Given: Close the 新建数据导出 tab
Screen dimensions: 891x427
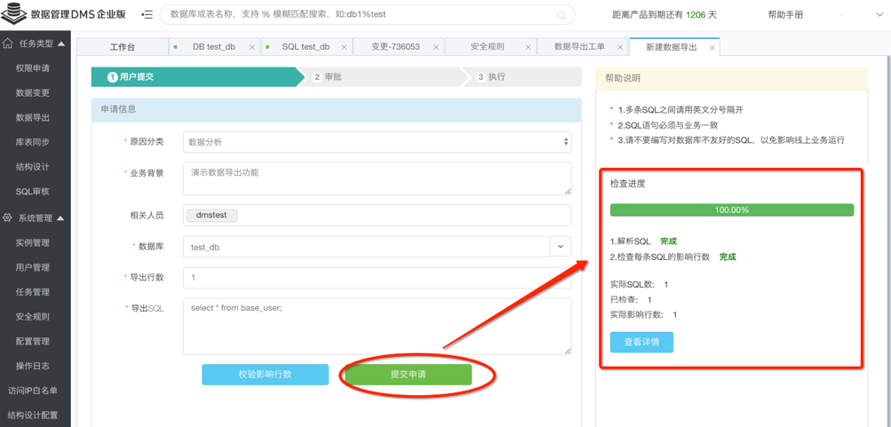Looking at the screenshot, I should tap(712, 48).
